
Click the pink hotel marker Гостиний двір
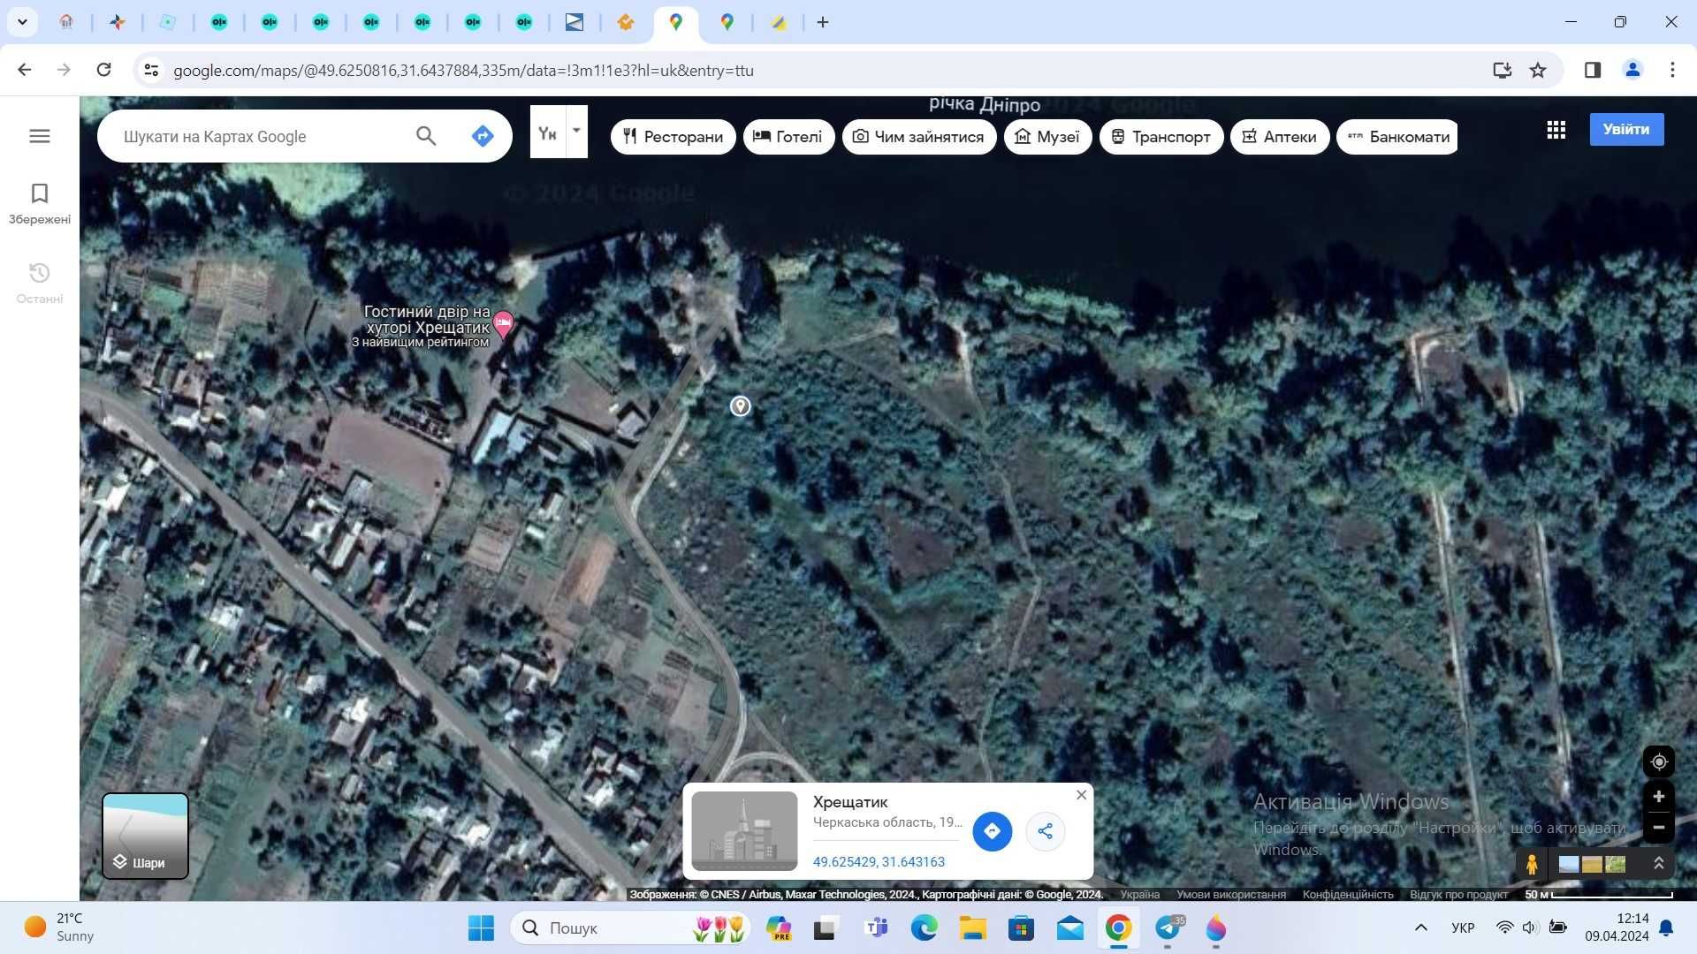point(503,325)
